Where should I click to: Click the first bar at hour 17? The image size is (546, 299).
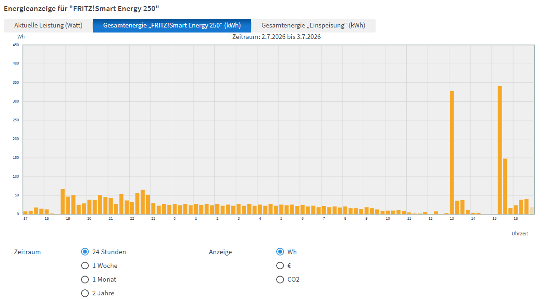25,212
